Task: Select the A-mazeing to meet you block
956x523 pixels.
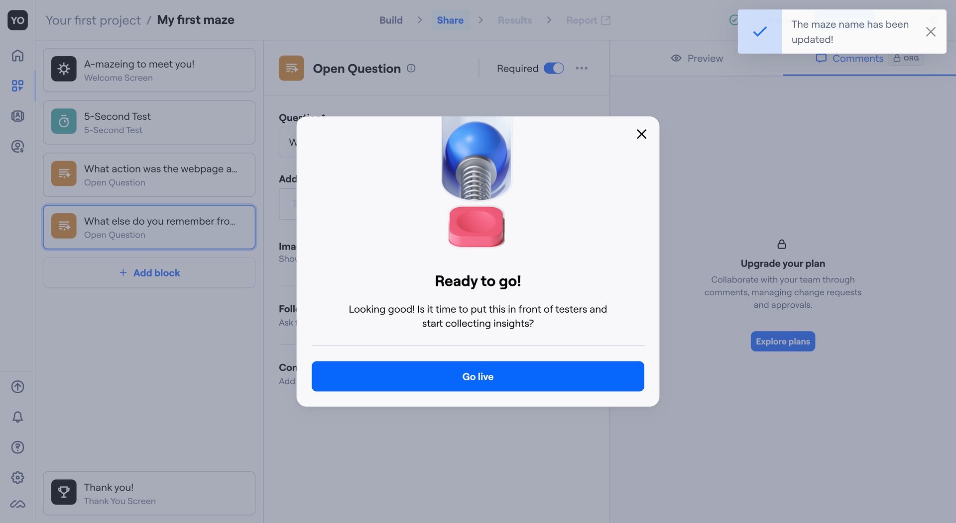Action: tap(149, 70)
